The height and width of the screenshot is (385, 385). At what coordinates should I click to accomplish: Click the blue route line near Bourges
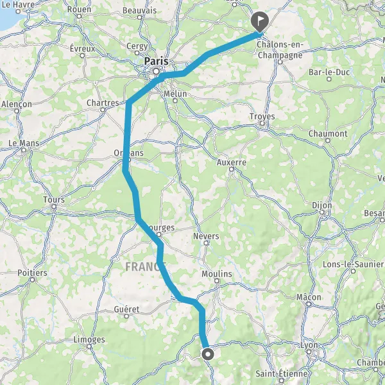(x=149, y=232)
